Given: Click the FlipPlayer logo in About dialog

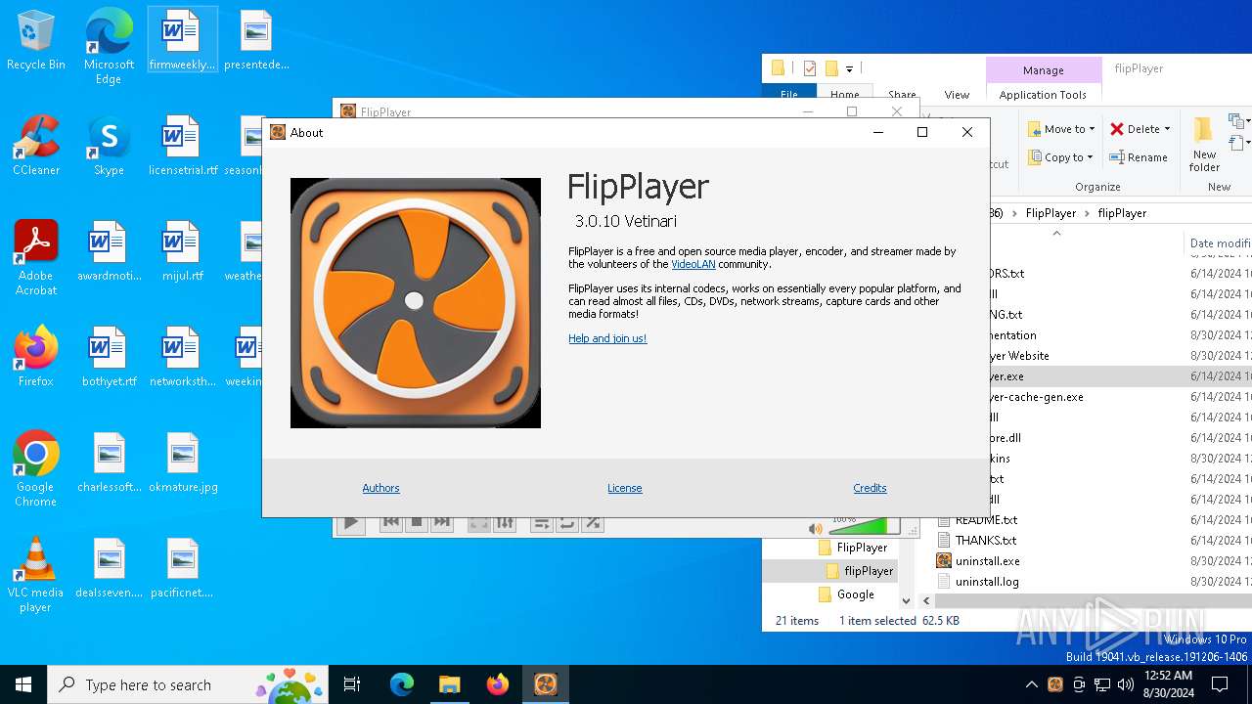Looking at the screenshot, I should pos(416,303).
